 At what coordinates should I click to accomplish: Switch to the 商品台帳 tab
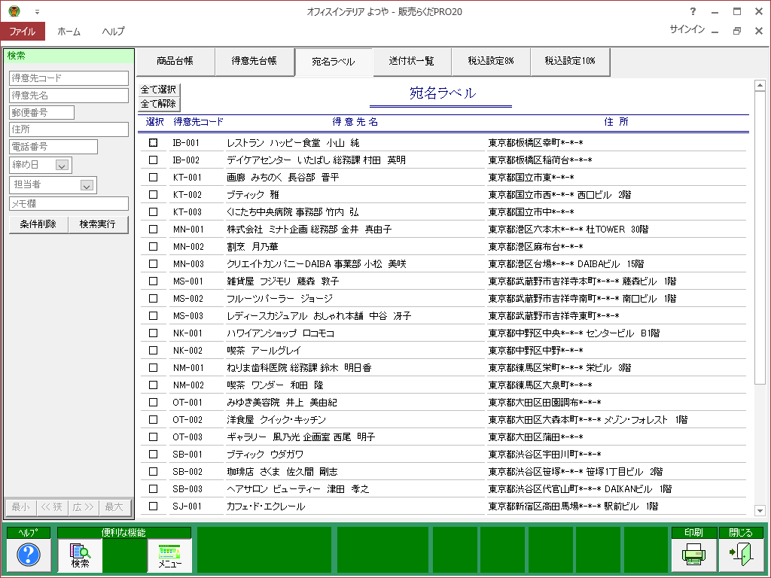[x=175, y=62]
